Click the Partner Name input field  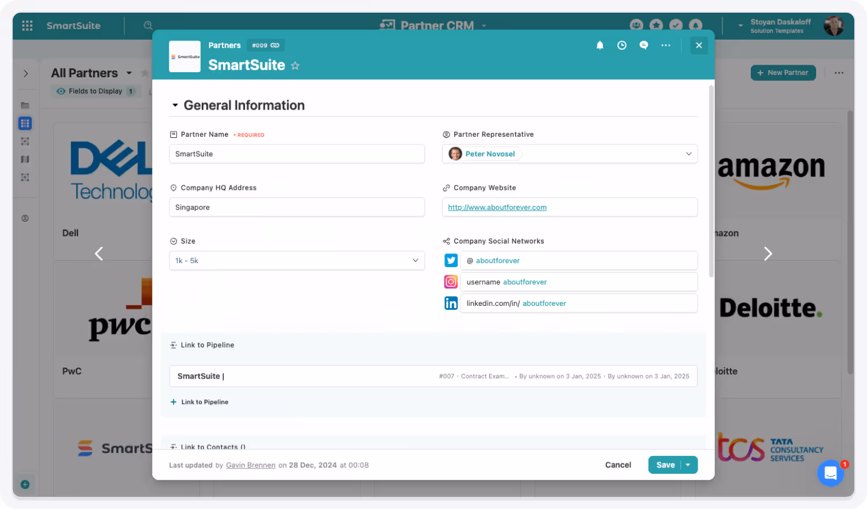coord(297,154)
